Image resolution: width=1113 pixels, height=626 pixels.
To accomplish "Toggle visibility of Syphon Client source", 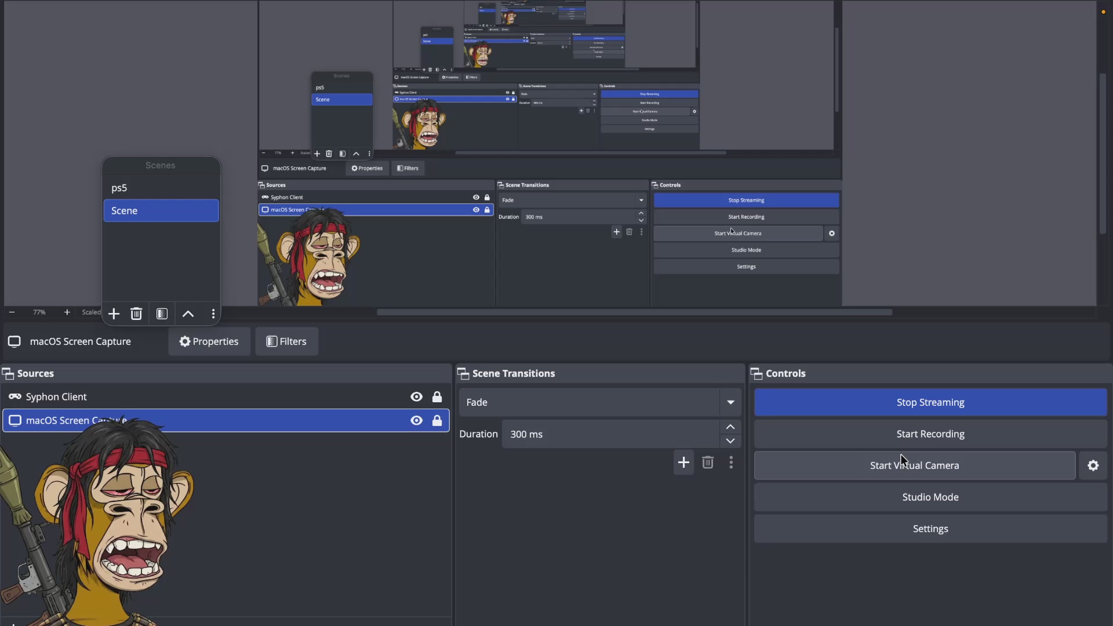I will click(416, 396).
